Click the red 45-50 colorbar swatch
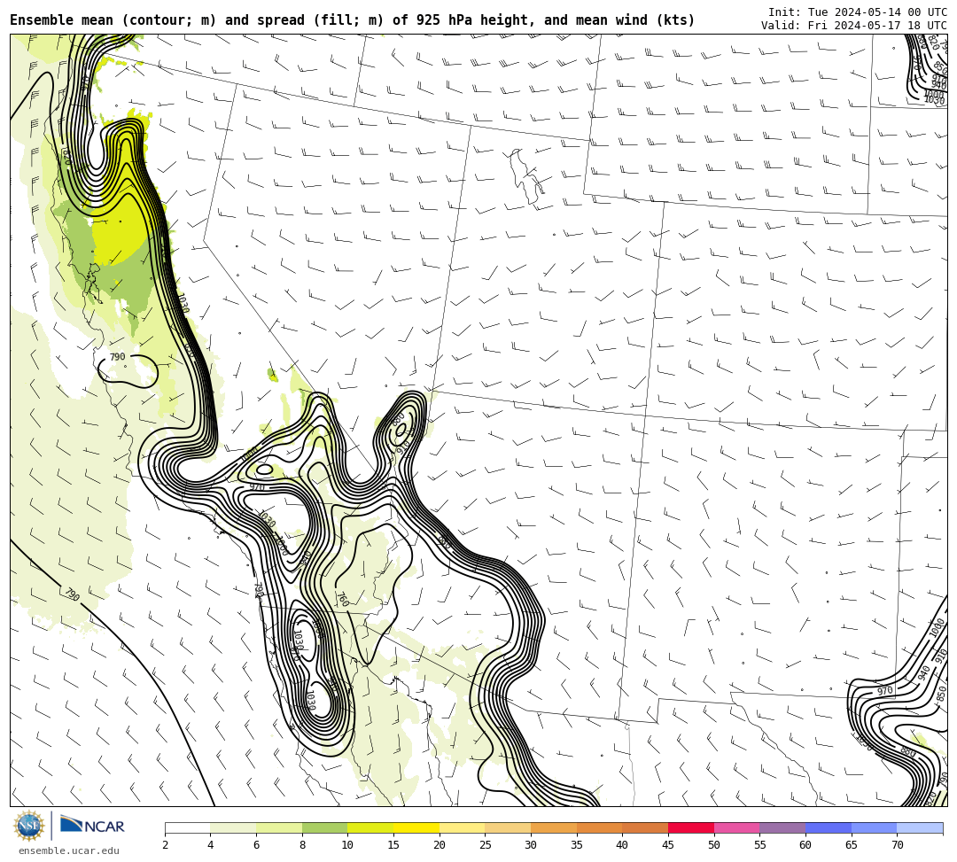Viewport: 957px width, 862px height. (691, 827)
